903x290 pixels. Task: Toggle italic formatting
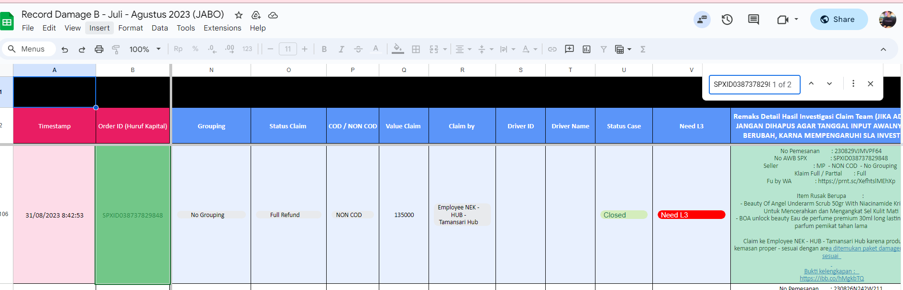[341, 49]
